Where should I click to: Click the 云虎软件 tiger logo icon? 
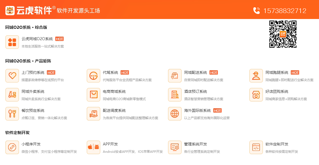coord(10,11)
